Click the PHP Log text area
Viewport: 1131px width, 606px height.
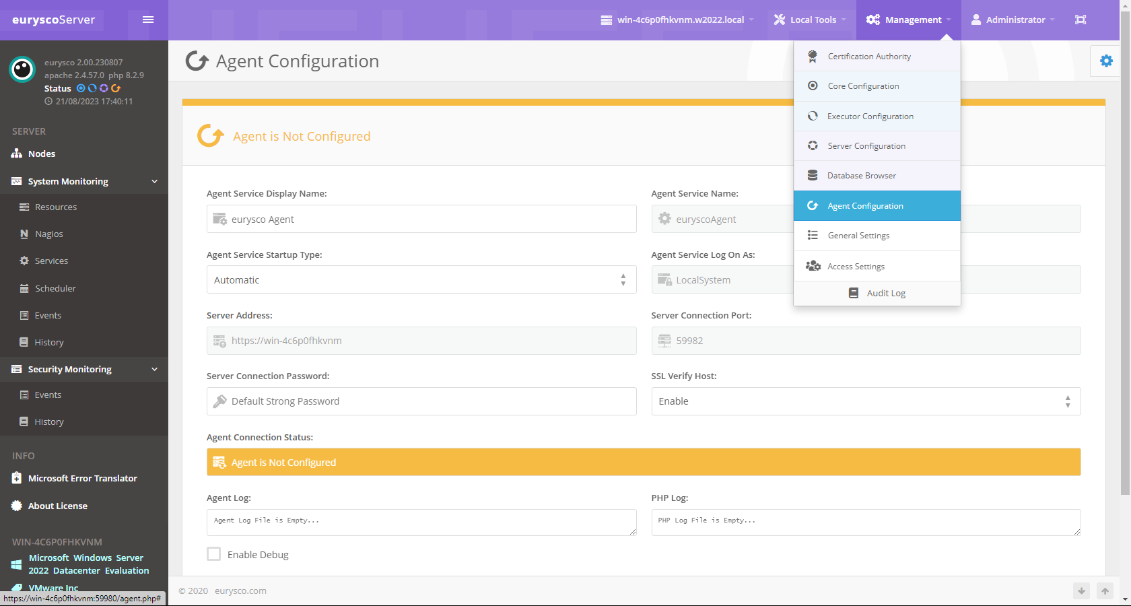coord(866,523)
